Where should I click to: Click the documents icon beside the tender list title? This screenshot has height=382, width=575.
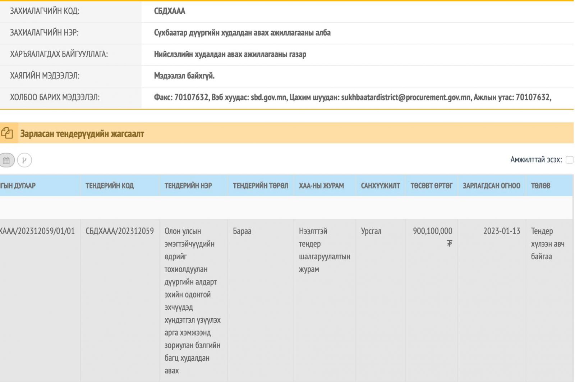[7, 133]
